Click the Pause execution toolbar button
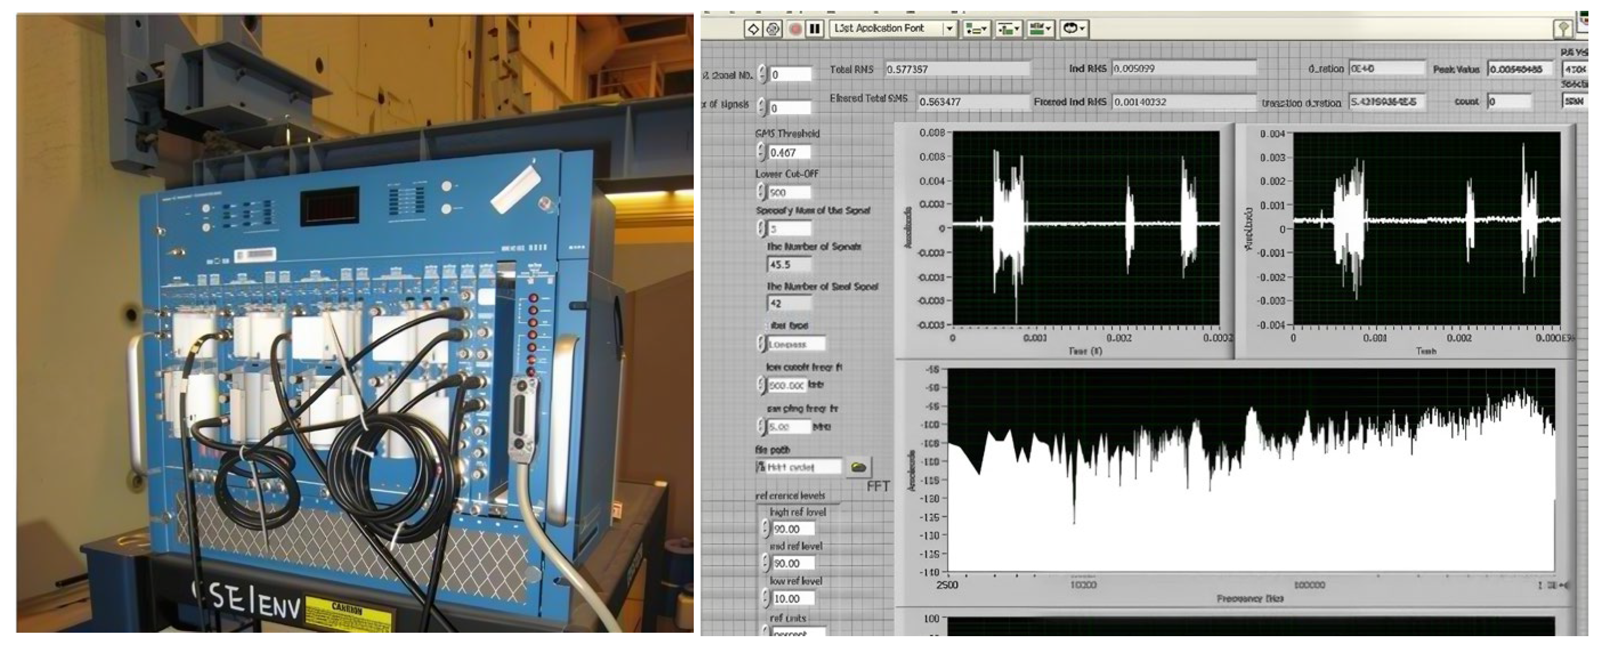This screenshot has width=1601, height=647. pyautogui.click(x=815, y=29)
